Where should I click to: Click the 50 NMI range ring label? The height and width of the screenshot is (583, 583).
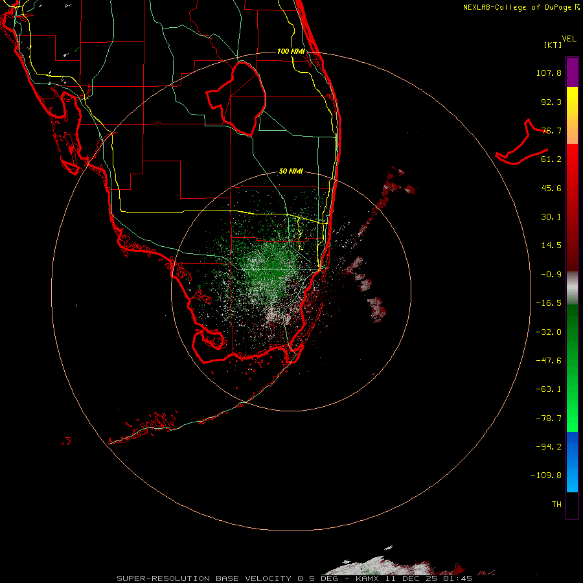tap(291, 172)
